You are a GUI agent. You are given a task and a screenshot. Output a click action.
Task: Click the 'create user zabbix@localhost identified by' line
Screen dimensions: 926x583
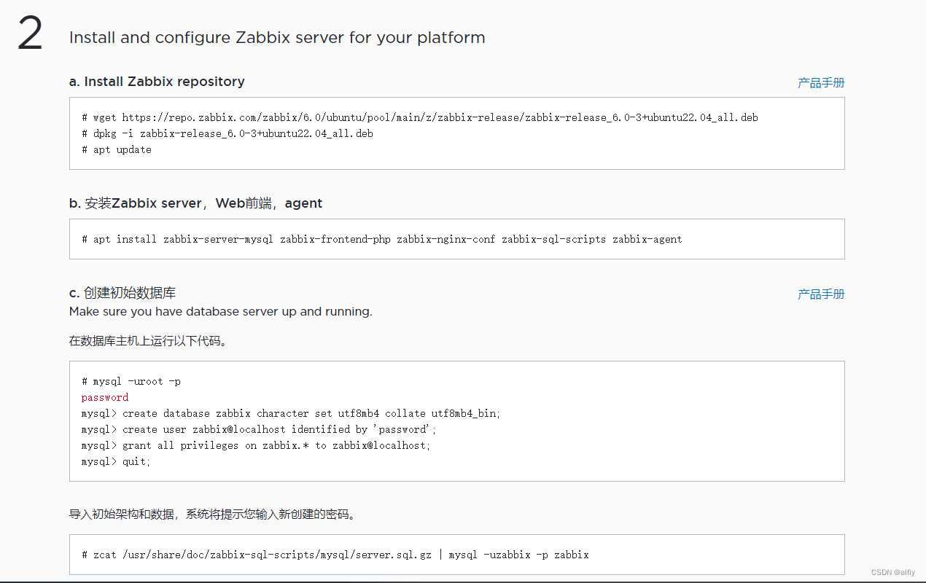(259, 429)
